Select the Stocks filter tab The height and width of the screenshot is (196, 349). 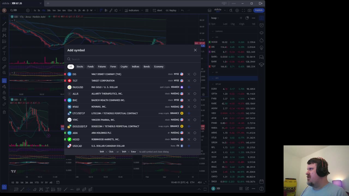click(x=80, y=66)
